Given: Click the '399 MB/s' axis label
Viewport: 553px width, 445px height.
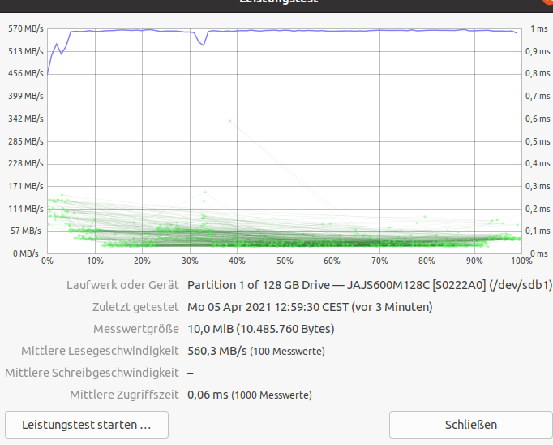Looking at the screenshot, I should [x=26, y=96].
